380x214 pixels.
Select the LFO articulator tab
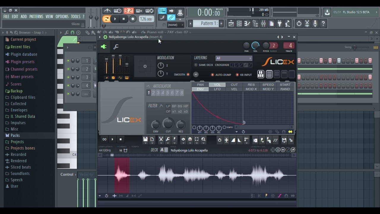tap(217, 89)
